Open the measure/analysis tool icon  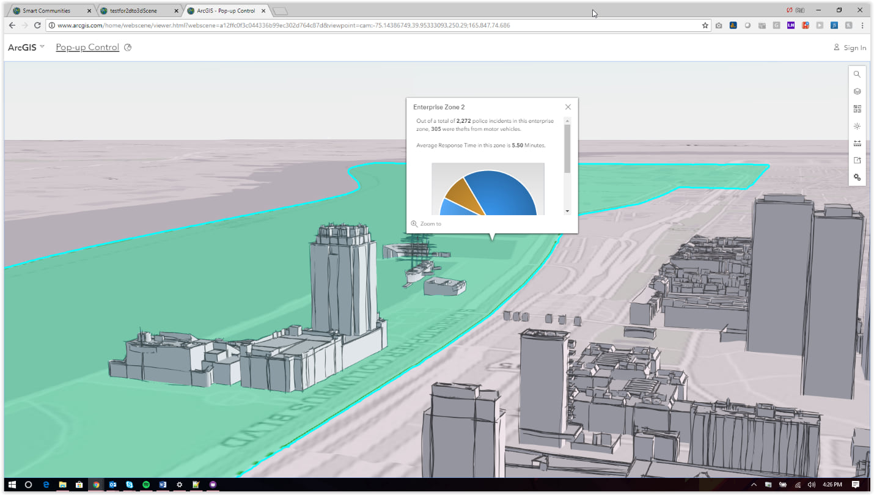[857, 143]
